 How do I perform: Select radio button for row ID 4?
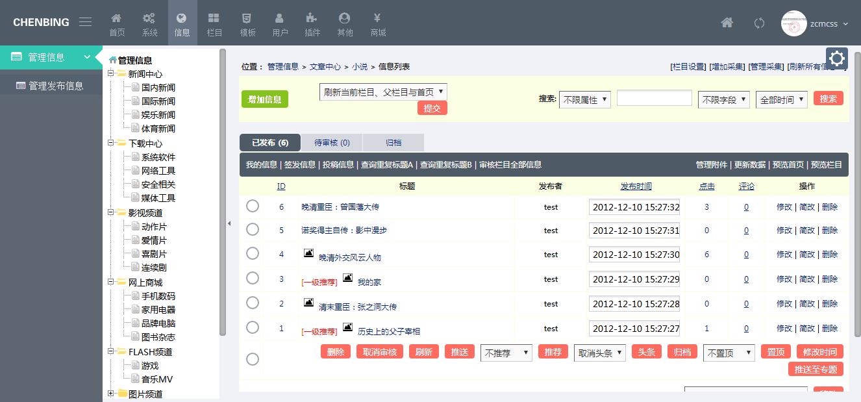pos(253,253)
